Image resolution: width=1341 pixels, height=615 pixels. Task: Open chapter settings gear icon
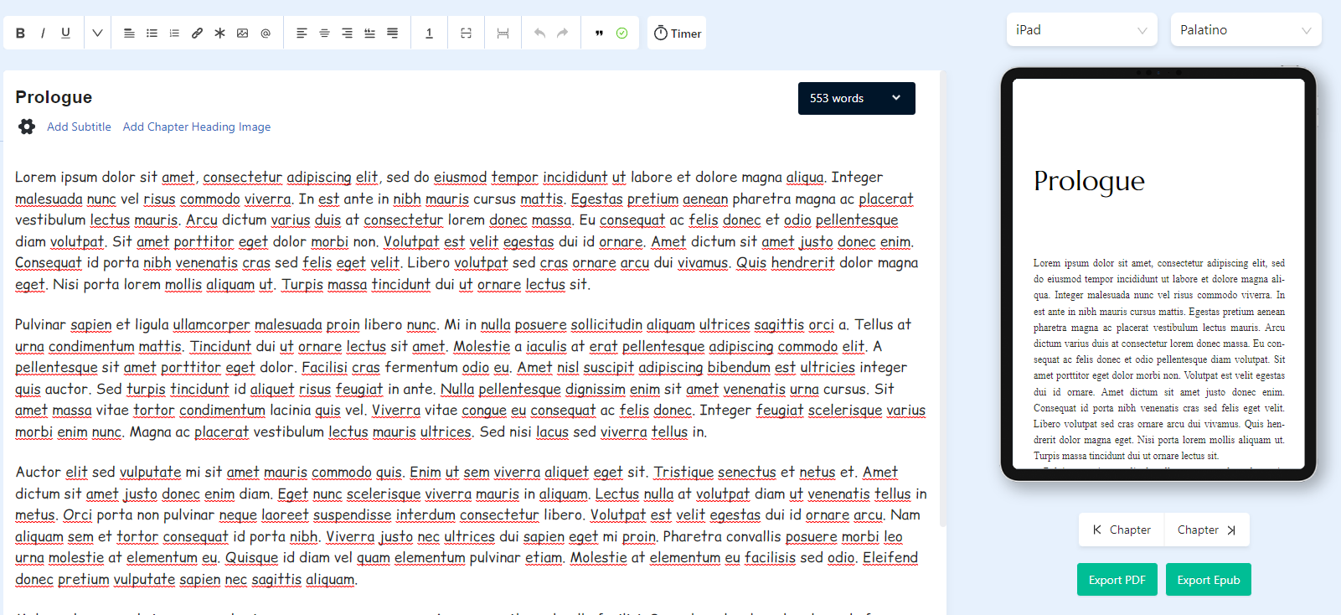pos(27,127)
